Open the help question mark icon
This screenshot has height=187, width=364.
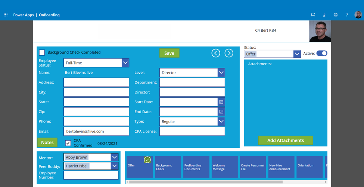(x=346, y=15)
